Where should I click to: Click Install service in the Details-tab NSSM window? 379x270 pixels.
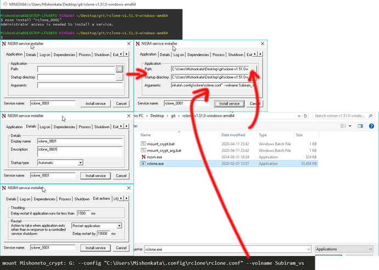(x=96, y=175)
